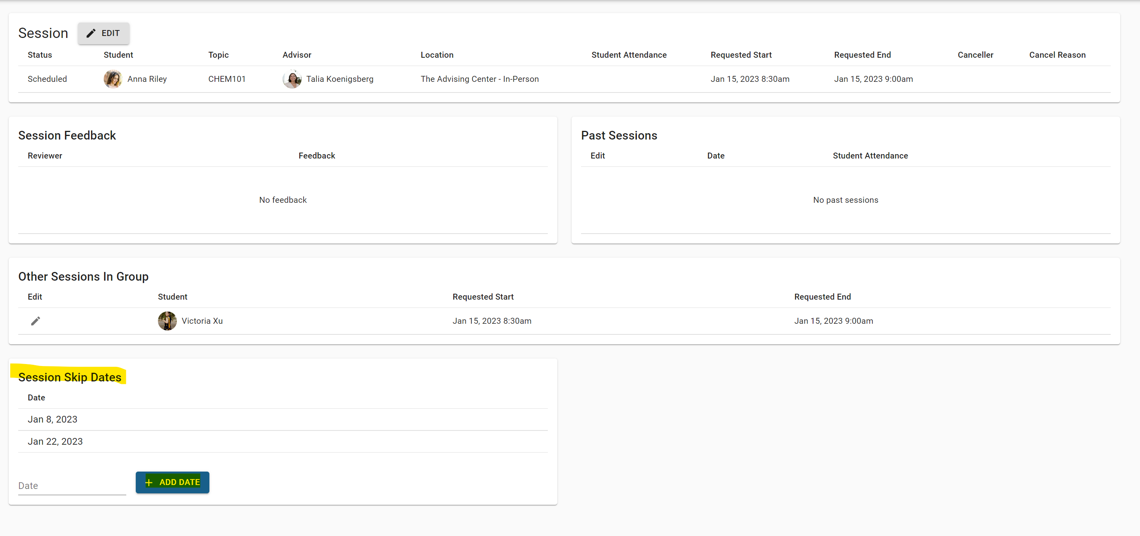Click the Cancel Reason column header
This screenshot has width=1140, height=536.
coord(1057,55)
